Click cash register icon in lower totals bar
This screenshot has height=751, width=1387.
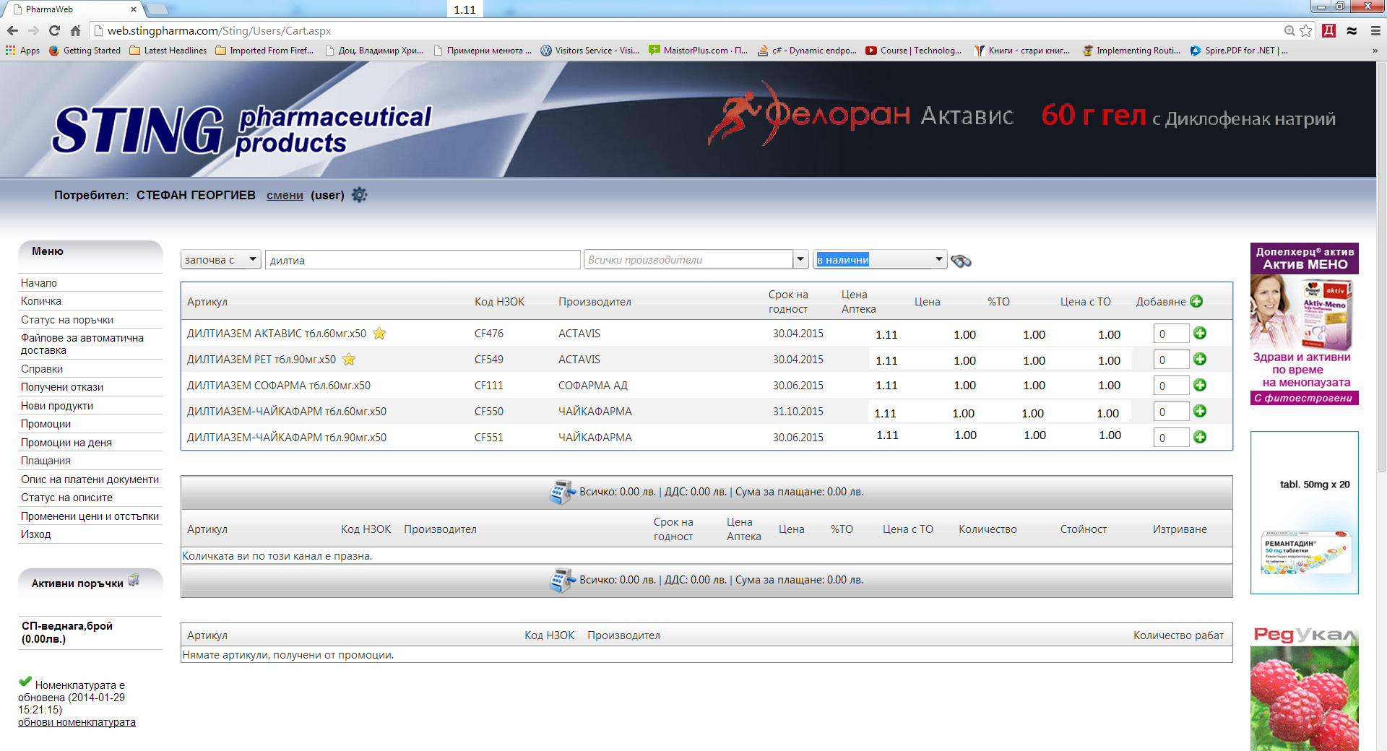point(562,580)
